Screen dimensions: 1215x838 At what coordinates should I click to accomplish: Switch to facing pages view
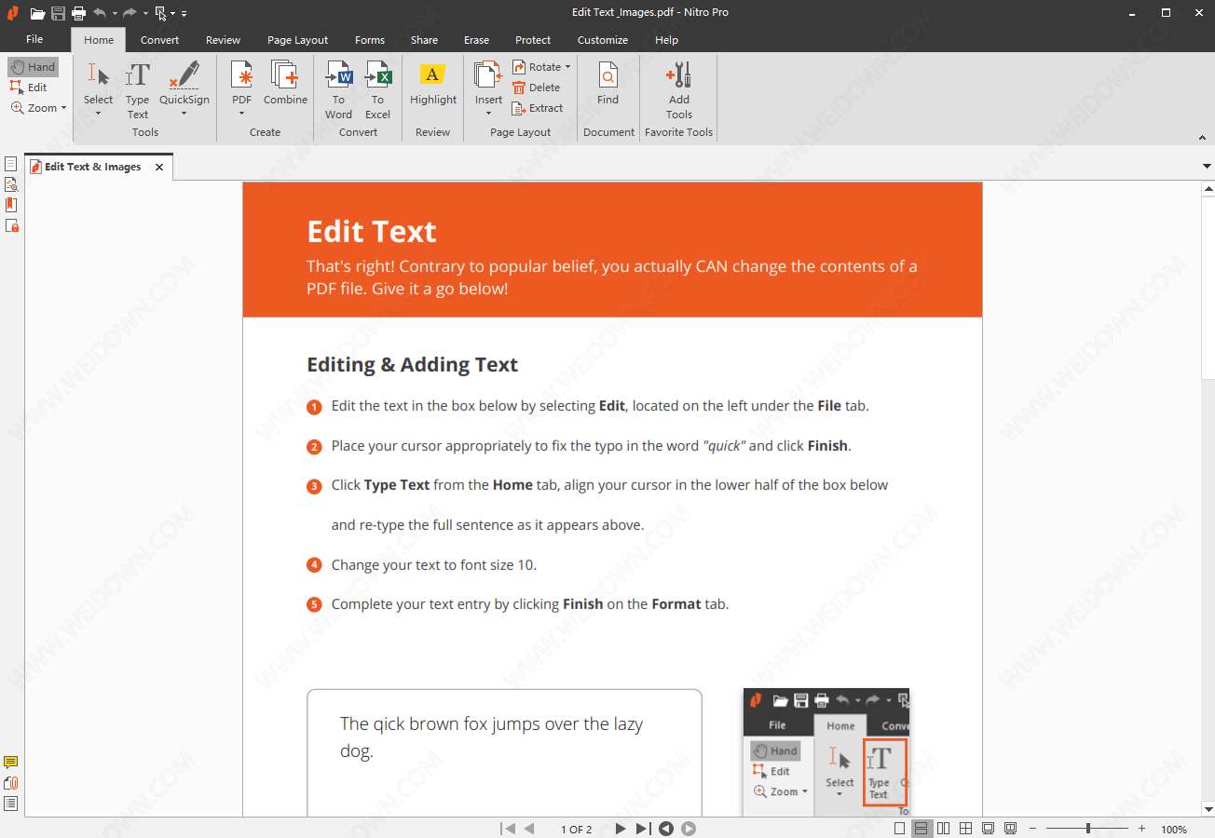click(x=944, y=829)
